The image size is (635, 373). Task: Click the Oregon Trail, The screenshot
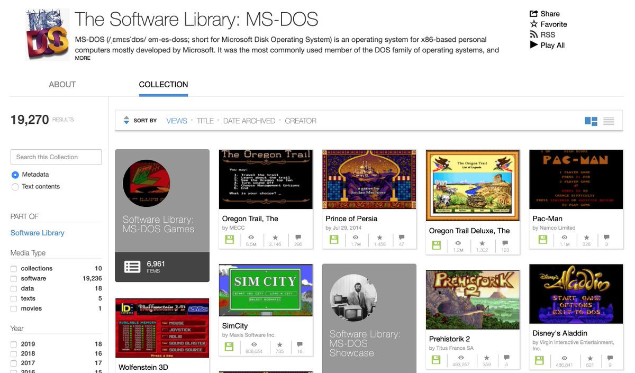click(266, 179)
